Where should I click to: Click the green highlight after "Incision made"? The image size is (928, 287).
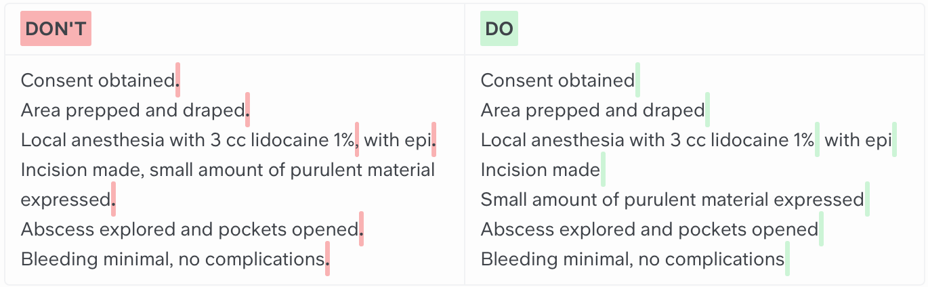point(603,170)
